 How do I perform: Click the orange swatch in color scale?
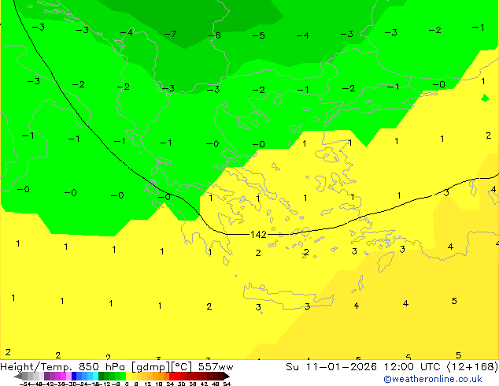coord(161,376)
